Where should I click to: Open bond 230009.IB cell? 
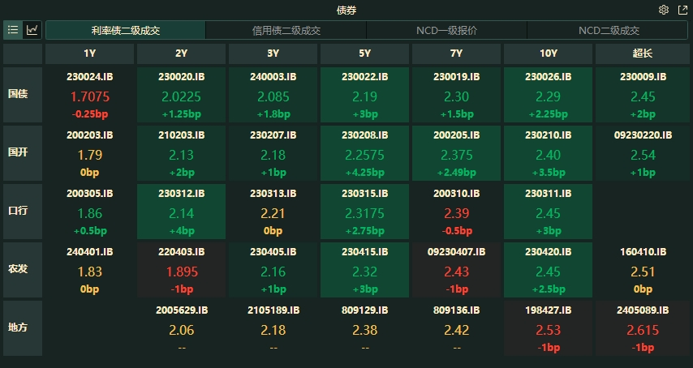coord(643,94)
